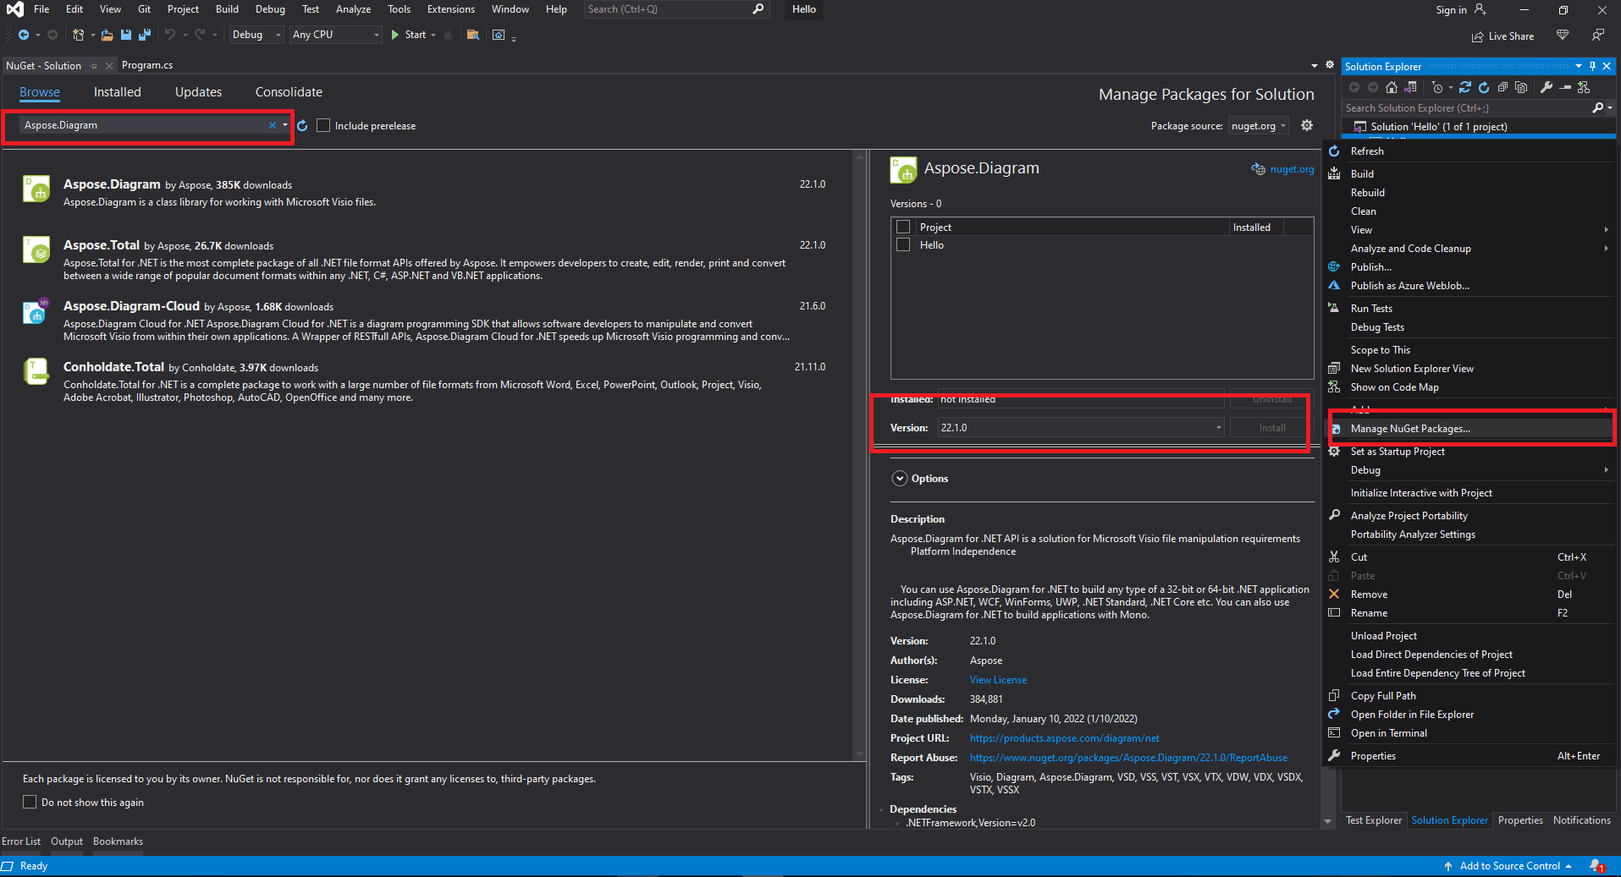The width and height of the screenshot is (1621, 877).
Task: Click the Undo icon on the toolbar
Action: click(169, 35)
